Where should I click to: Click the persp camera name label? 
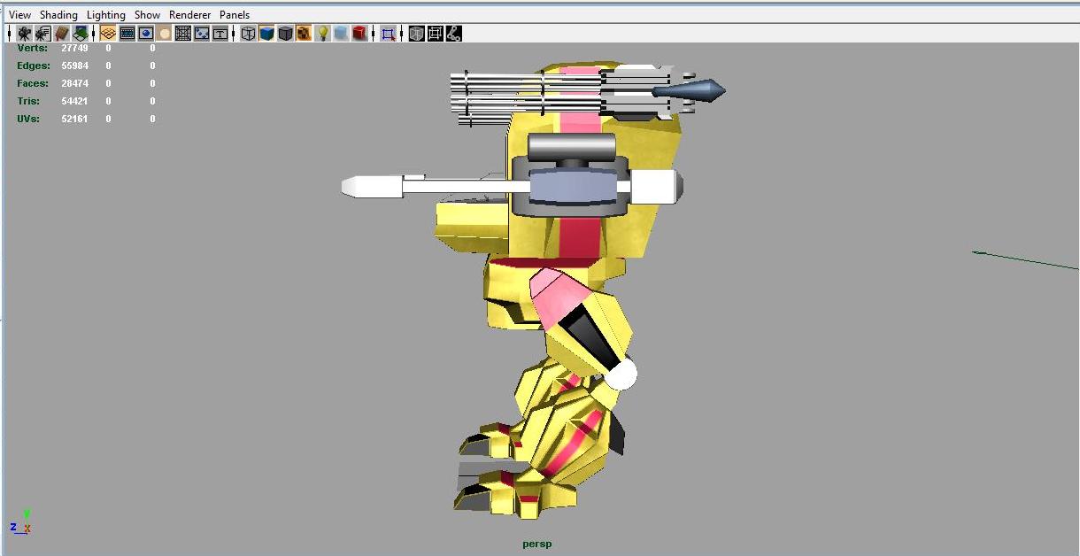click(536, 544)
